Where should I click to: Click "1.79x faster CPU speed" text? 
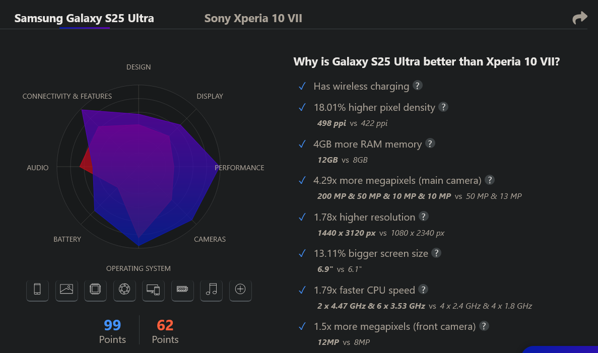pos(364,290)
